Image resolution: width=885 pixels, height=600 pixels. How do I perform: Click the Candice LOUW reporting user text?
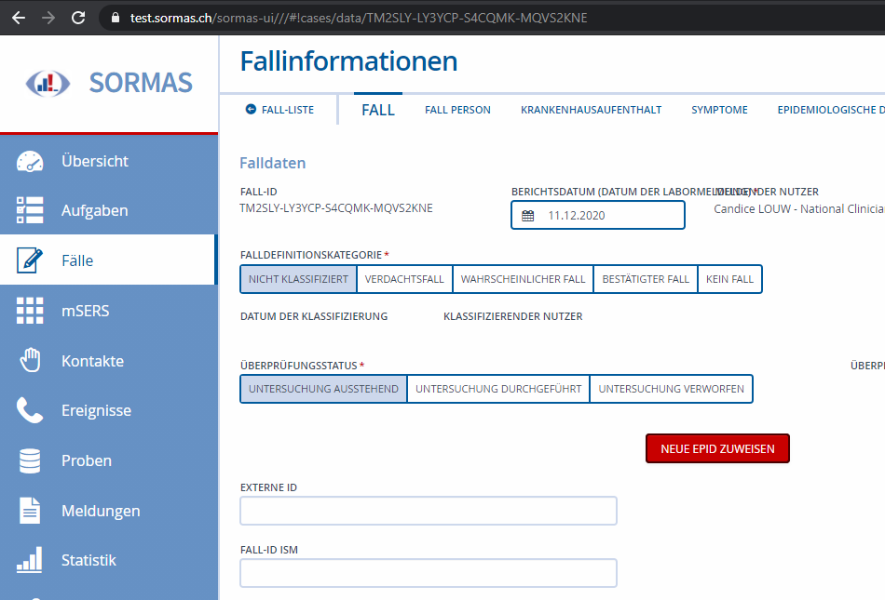[798, 209]
